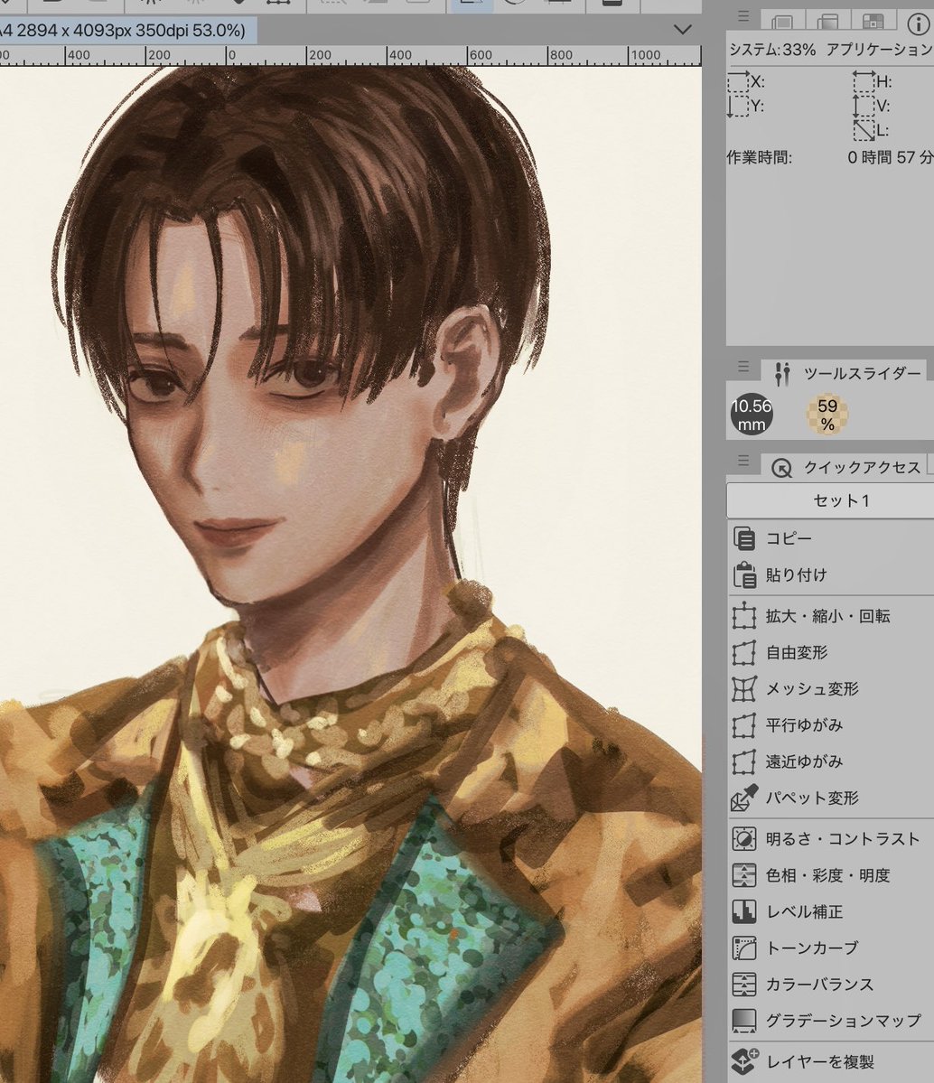Click the 拡大・縮小・回転 transform icon
The width and height of the screenshot is (934, 1083).
(x=744, y=615)
